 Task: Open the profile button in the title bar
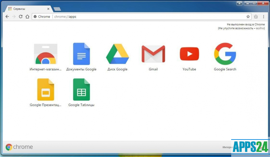click(239, 3)
